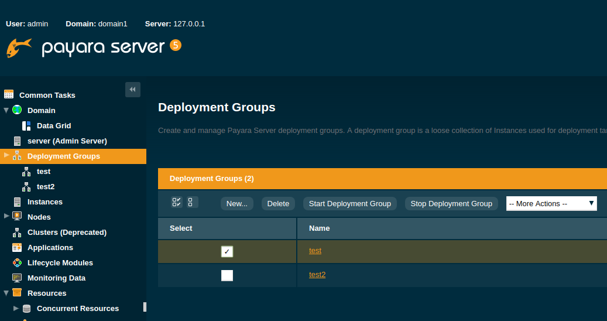Screen dimensions: 607x321
Task: Click the Server: 127.0.0.1 text
Action: [175, 23]
